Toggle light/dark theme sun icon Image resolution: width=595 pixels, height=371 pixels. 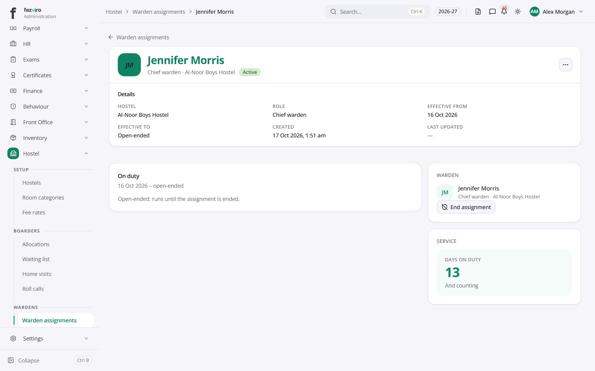click(518, 12)
